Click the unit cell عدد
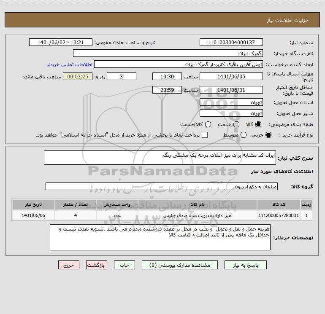Viewport: 325px width, 314px height. (117, 215)
